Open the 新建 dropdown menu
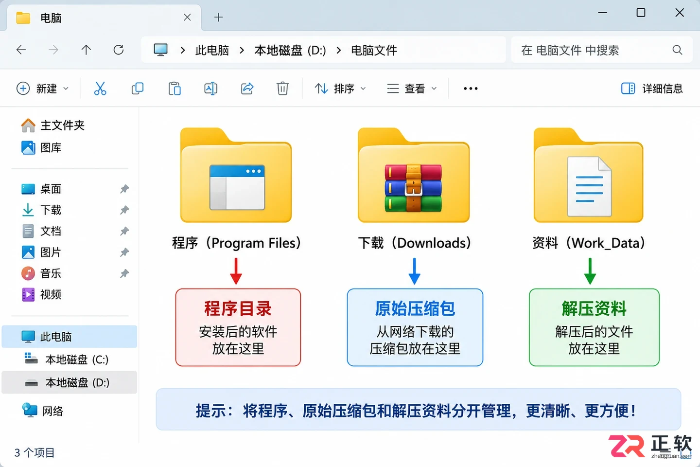 tap(43, 89)
